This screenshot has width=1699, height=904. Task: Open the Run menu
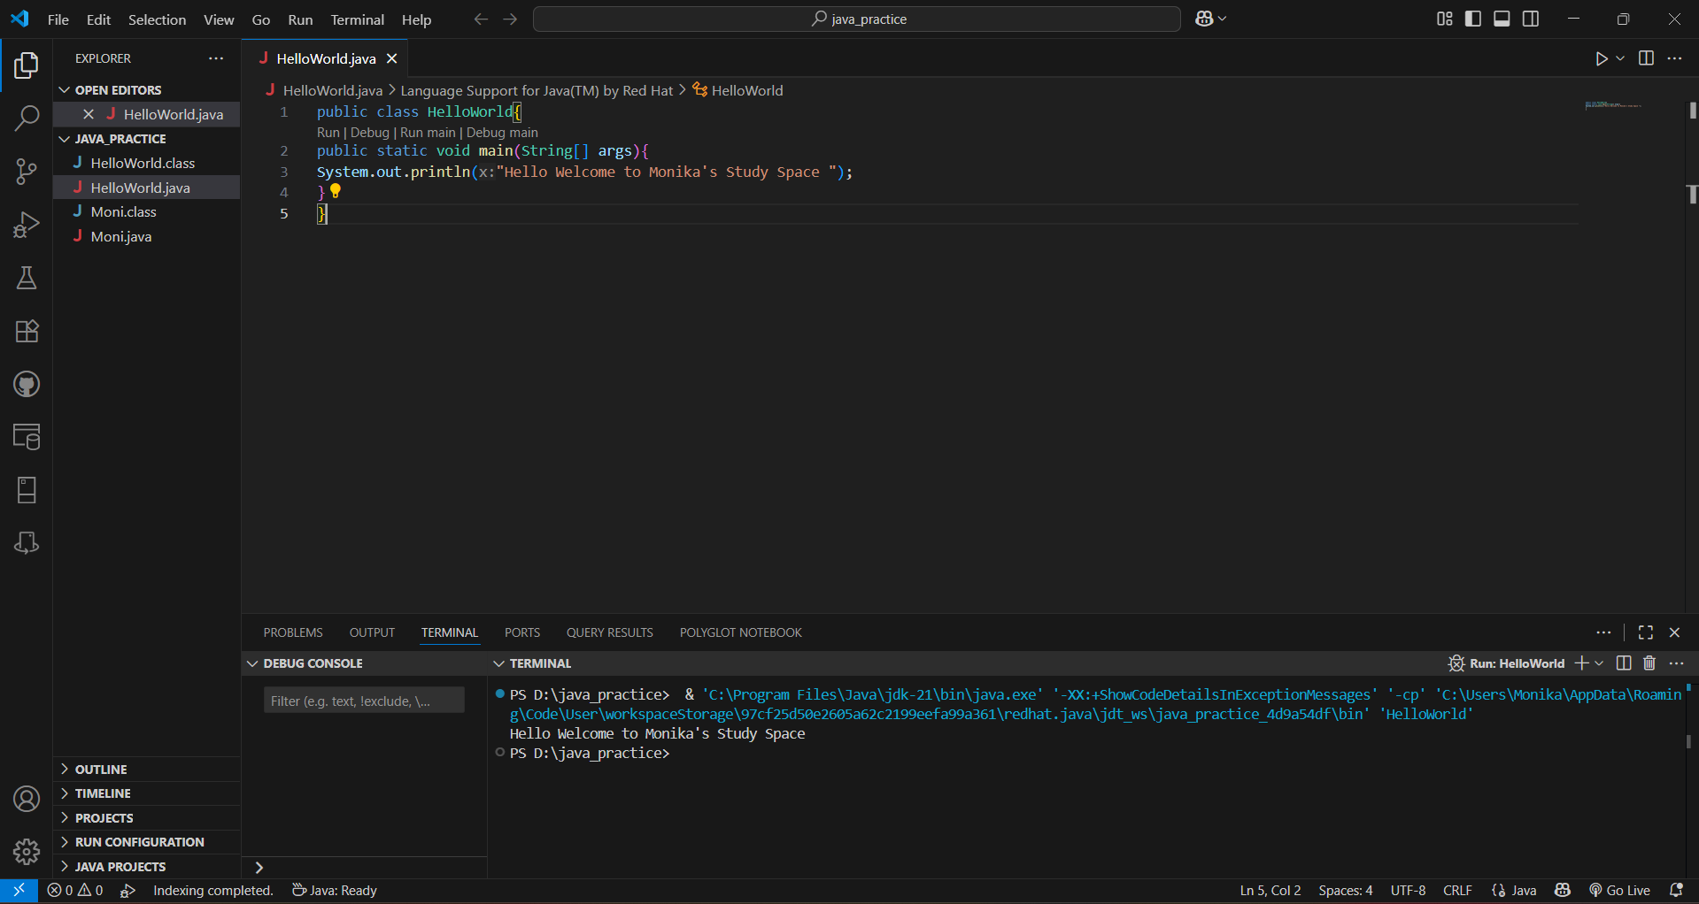pyautogui.click(x=299, y=19)
